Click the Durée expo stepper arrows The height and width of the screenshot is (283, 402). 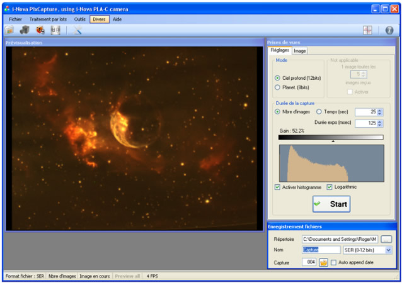(380, 123)
